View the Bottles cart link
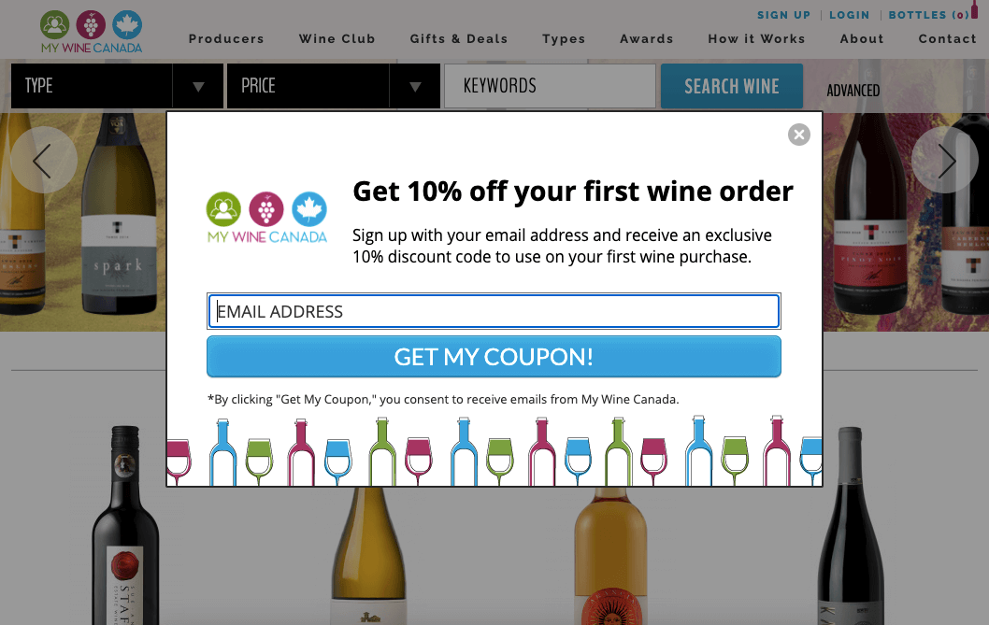The image size is (989, 625). [929, 15]
